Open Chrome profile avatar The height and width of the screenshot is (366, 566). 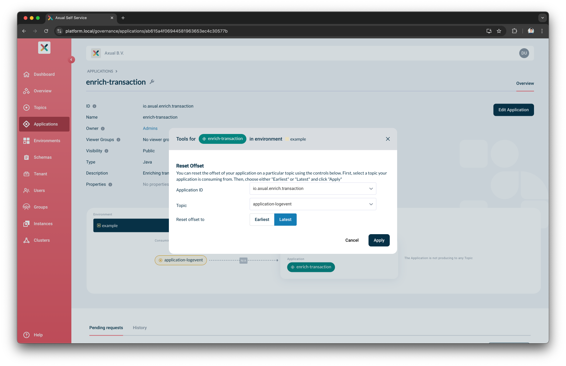531,31
